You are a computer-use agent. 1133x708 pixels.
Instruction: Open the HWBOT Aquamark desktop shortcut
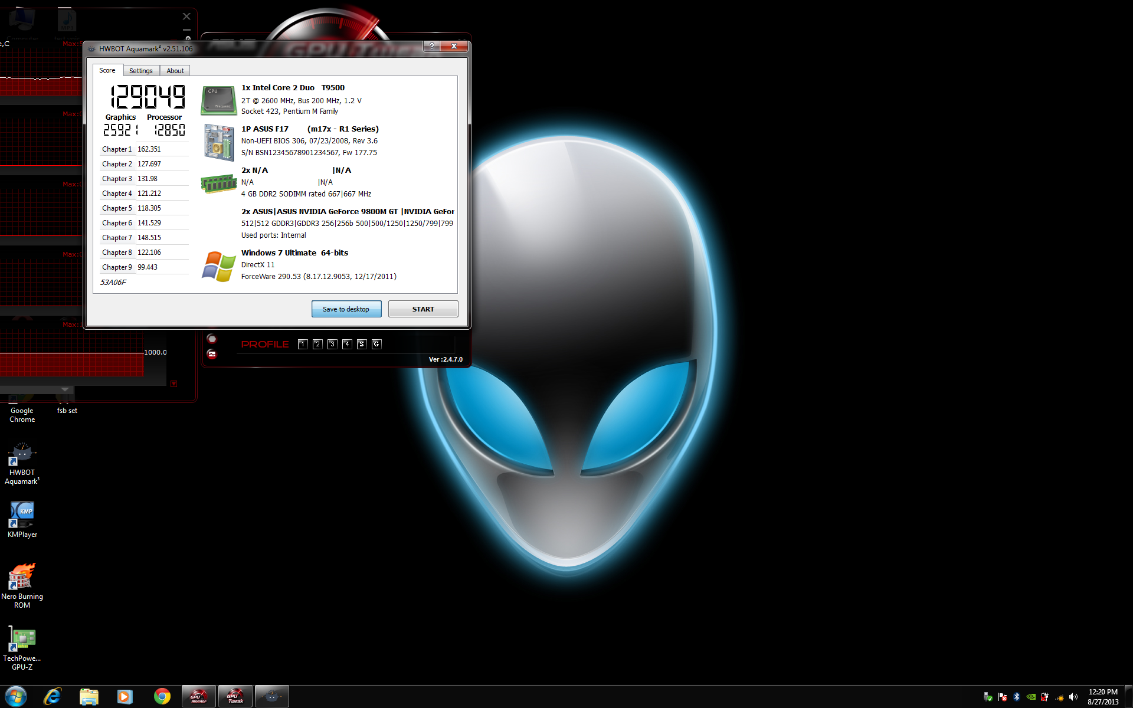coord(22,464)
